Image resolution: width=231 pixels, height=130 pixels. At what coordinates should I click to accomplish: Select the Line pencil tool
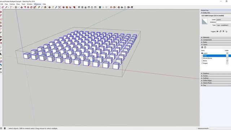coord(6,7)
